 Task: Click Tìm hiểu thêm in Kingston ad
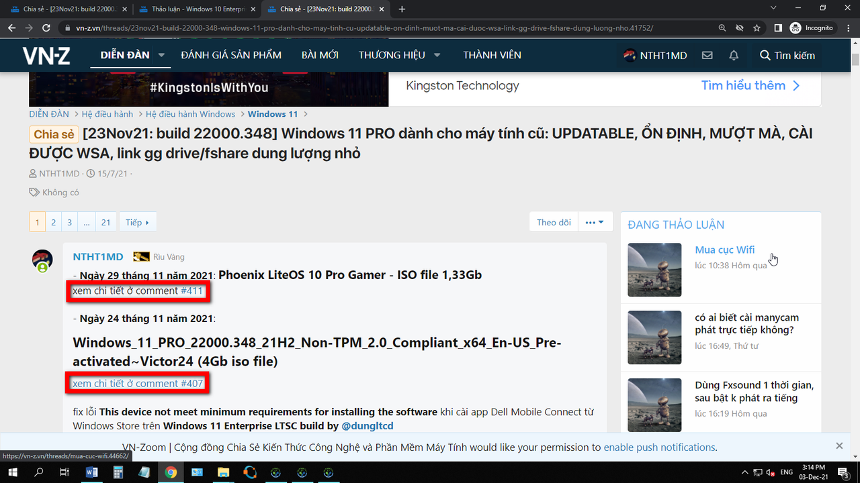pos(750,85)
